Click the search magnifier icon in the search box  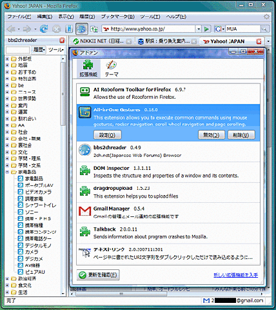pyautogui.click(x=264, y=29)
